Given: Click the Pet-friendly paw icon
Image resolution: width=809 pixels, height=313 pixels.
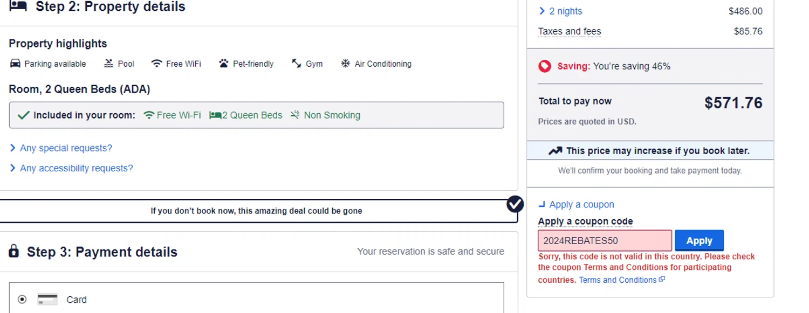Looking at the screenshot, I should (224, 64).
